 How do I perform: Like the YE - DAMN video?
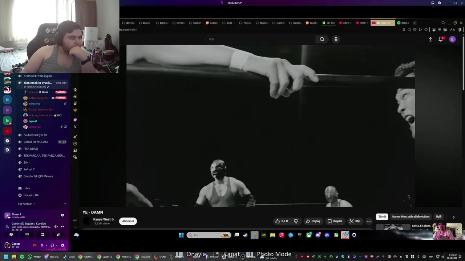pyautogui.click(x=282, y=221)
